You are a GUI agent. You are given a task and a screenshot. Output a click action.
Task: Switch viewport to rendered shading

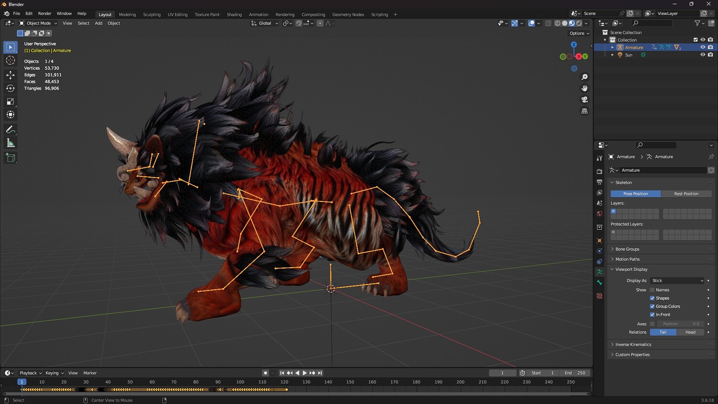pos(579,23)
